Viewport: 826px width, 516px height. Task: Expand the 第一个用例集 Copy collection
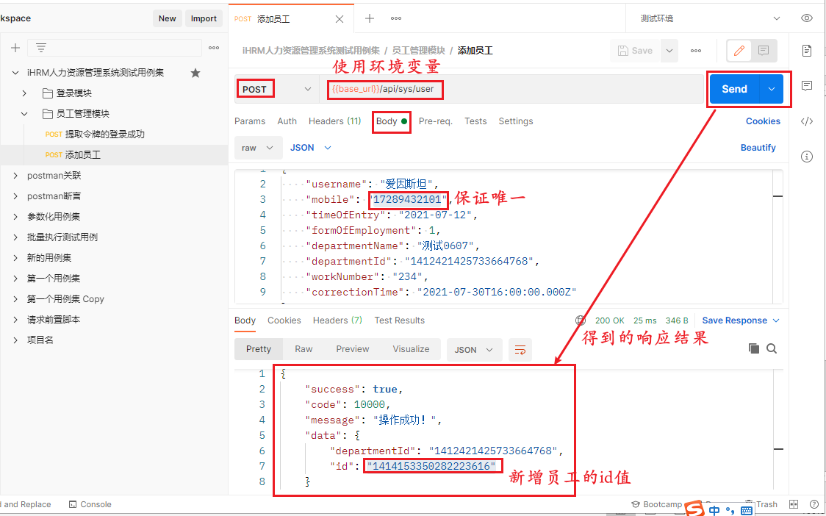pyautogui.click(x=15, y=299)
